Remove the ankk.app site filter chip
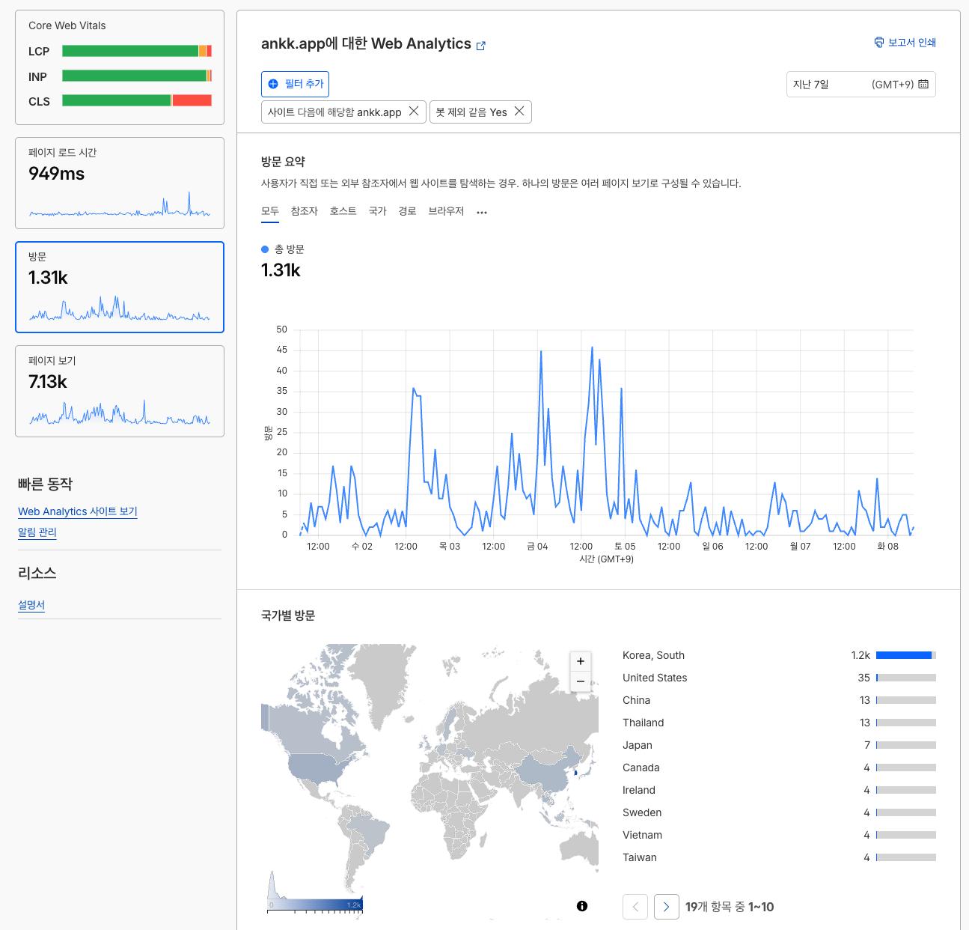969x930 pixels. (x=413, y=112)
